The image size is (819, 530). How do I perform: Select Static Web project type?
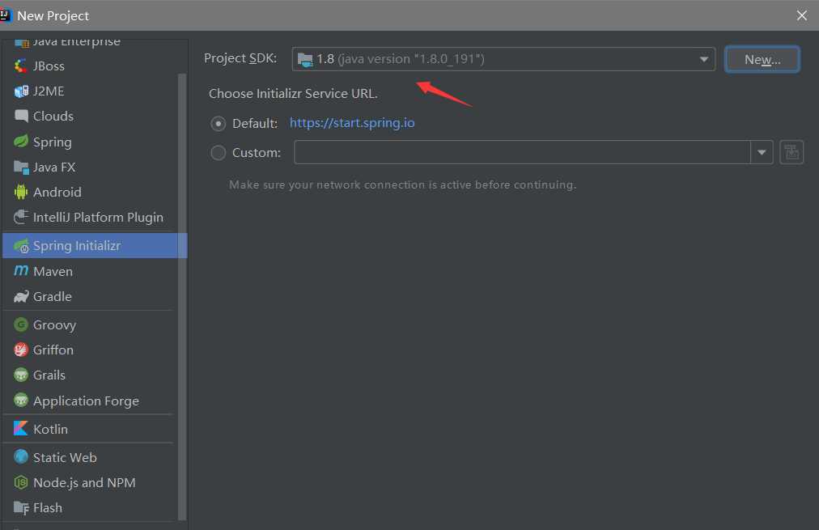pos(91,457)
